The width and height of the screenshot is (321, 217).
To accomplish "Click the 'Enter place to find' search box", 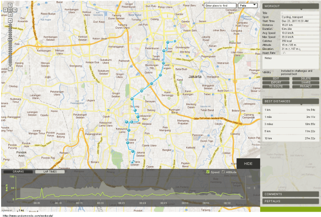I will click(x=220, y=6).
